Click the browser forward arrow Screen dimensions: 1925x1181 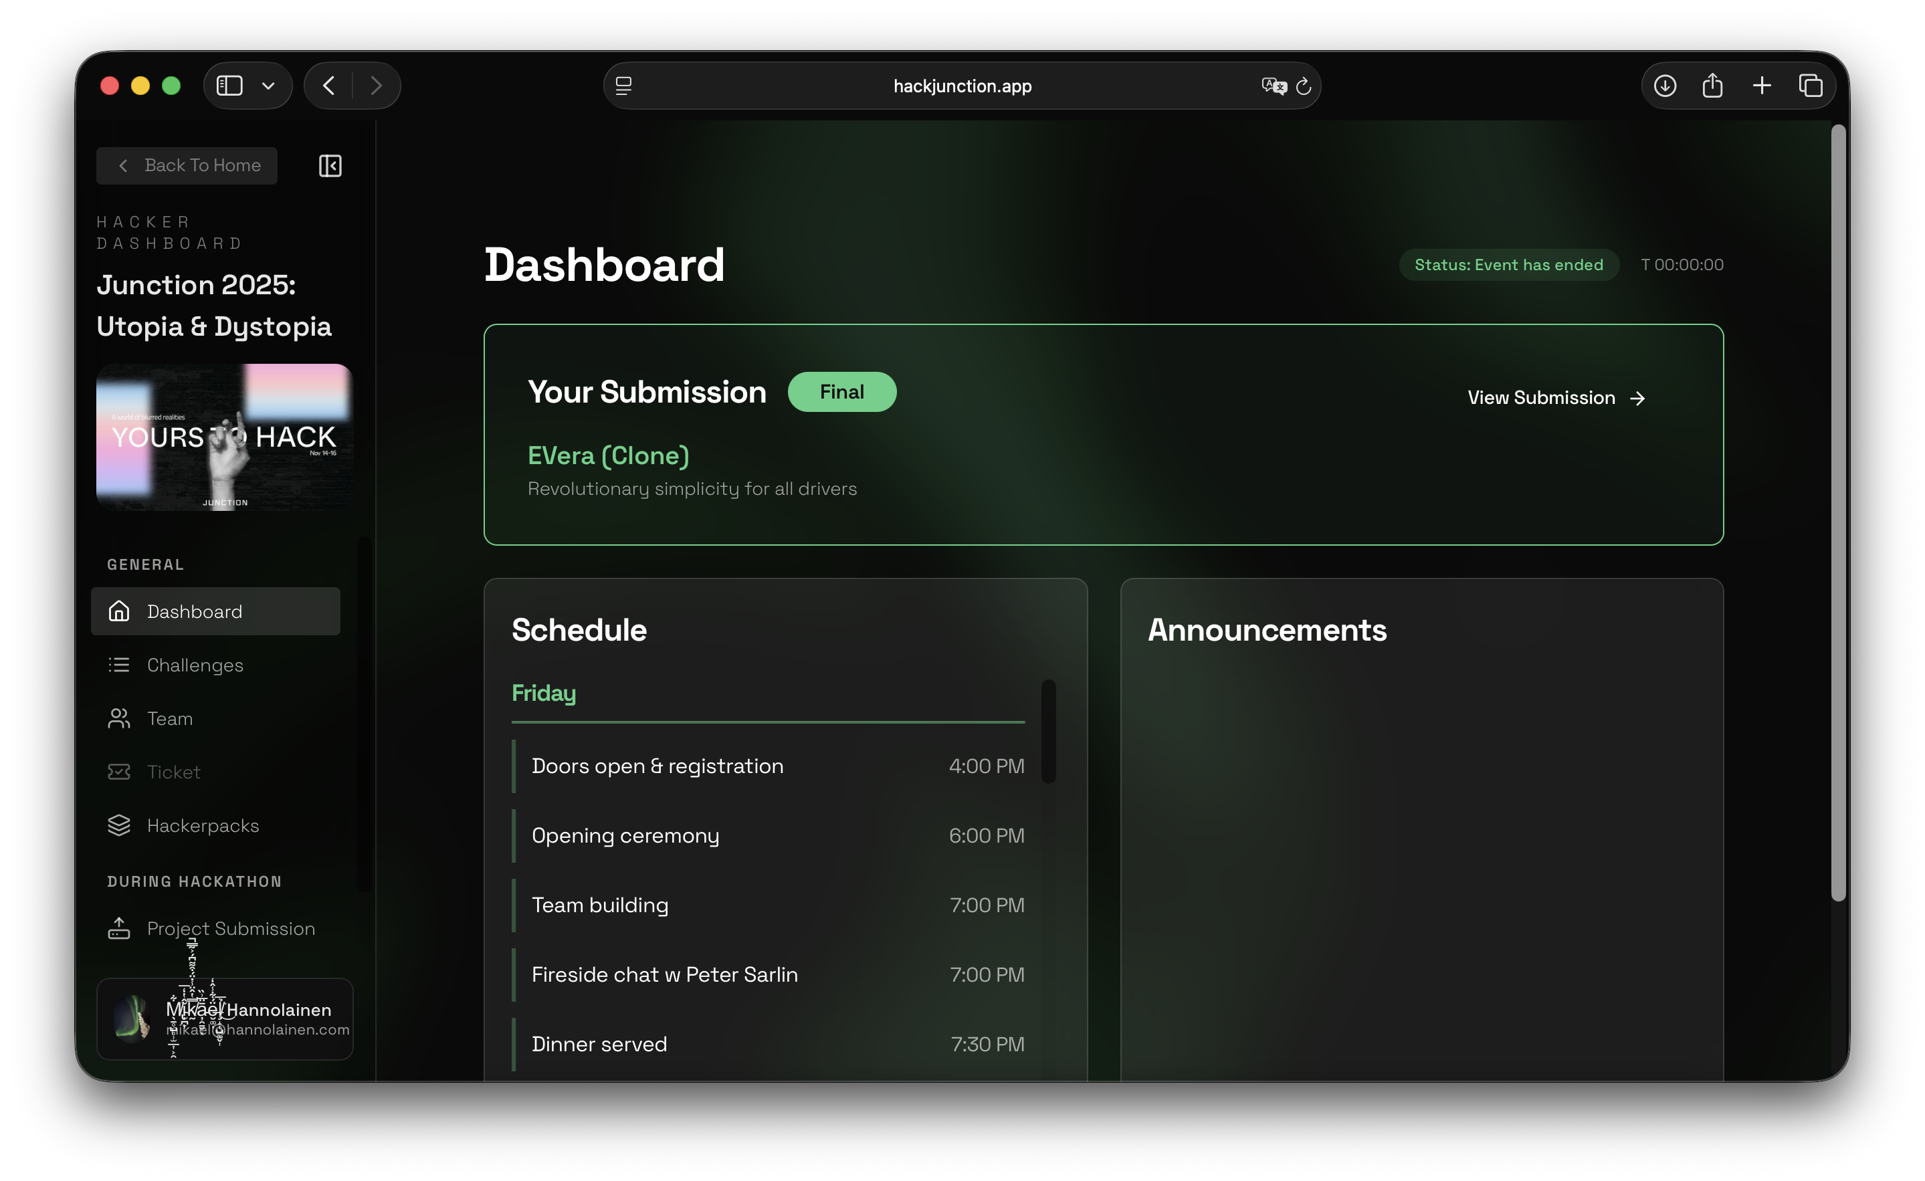click(377, 85)
